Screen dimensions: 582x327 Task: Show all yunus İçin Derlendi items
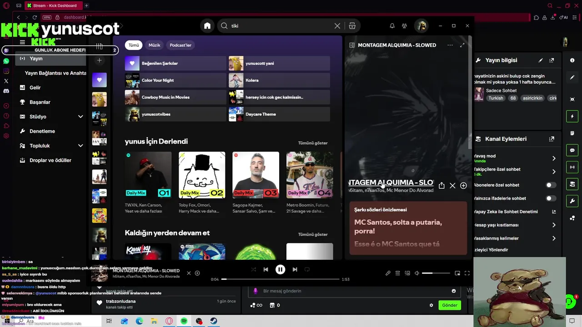point(313,143)
